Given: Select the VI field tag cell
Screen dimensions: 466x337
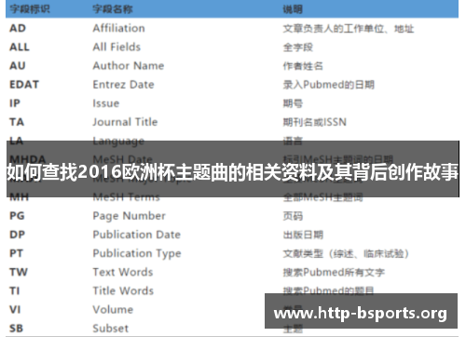Looking at the screenshot, I should click(x=15, y=310).
